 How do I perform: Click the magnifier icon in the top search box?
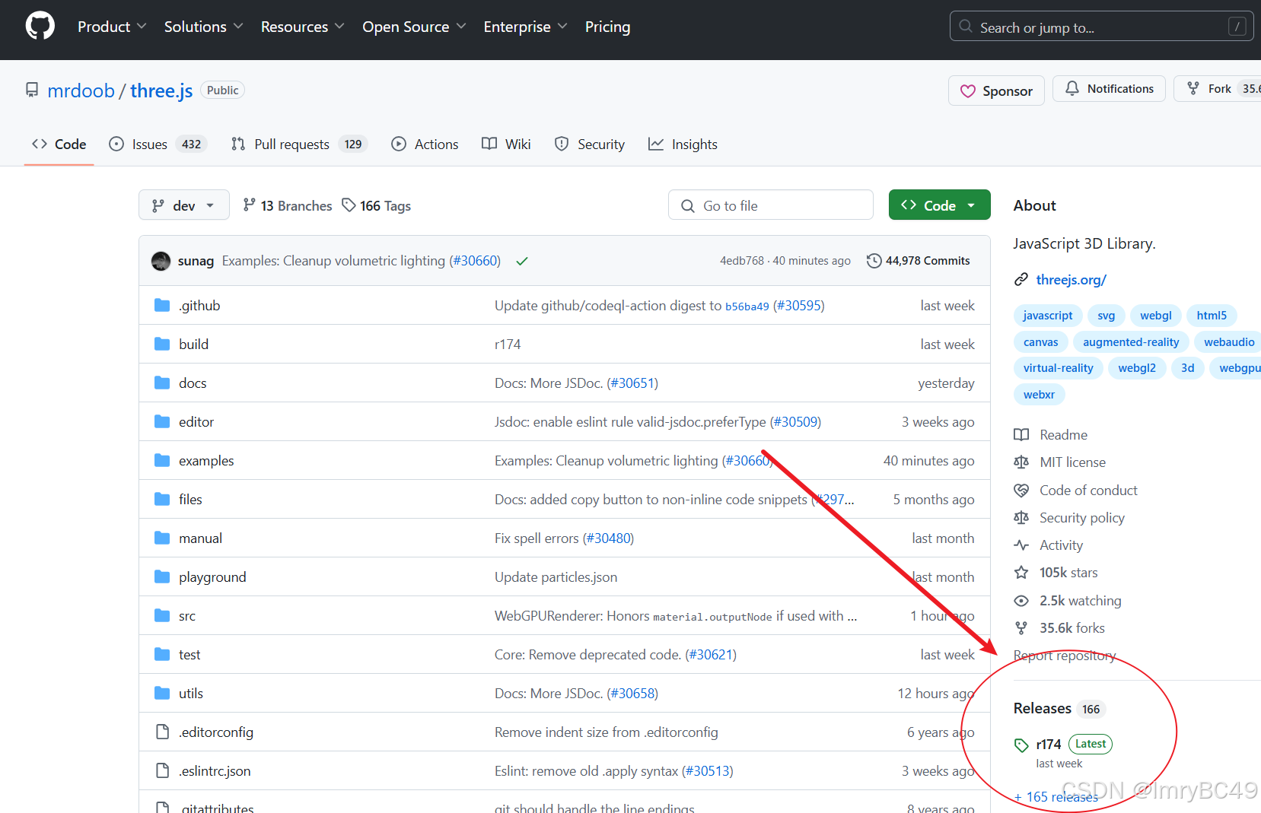coord(966,27)
